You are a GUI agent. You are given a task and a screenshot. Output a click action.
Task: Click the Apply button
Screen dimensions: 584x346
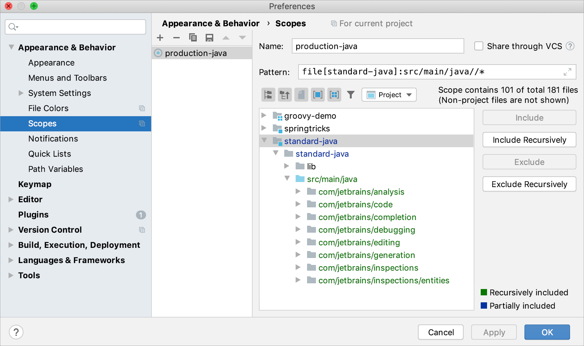pos(494,332)
